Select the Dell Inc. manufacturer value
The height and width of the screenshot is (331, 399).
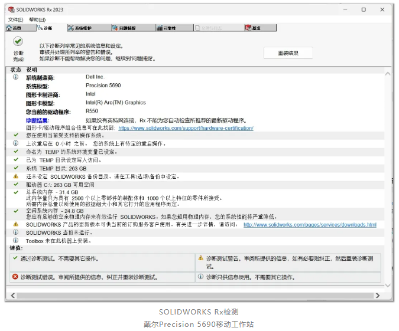[x=95, y=77]
